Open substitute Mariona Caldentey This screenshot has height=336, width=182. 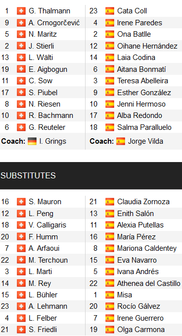click(147, 248)
